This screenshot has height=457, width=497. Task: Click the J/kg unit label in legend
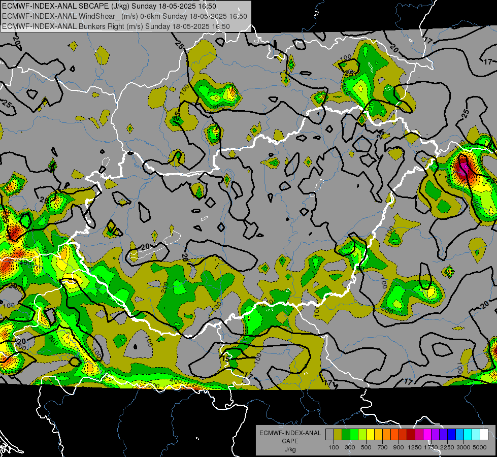(290, 449)
